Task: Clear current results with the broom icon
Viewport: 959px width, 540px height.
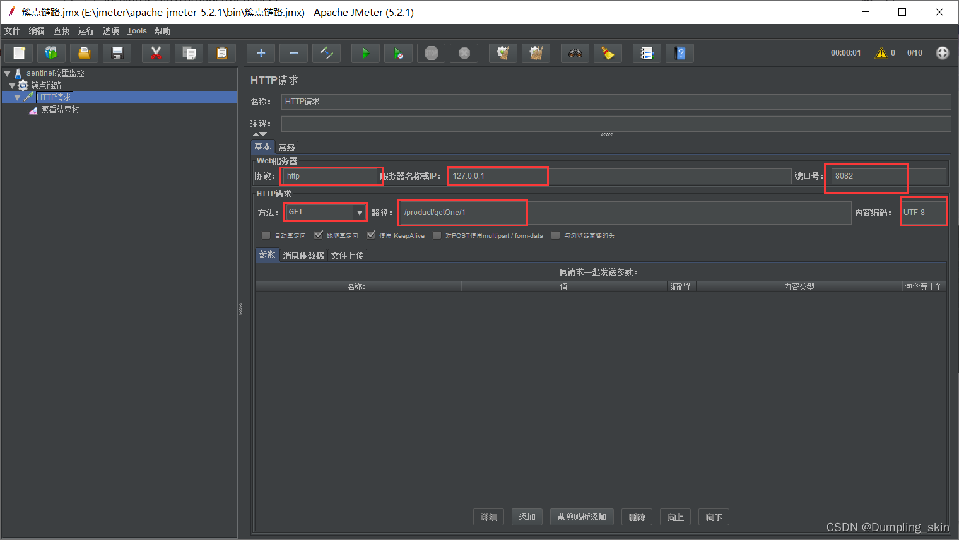Action: pos(503,53)
